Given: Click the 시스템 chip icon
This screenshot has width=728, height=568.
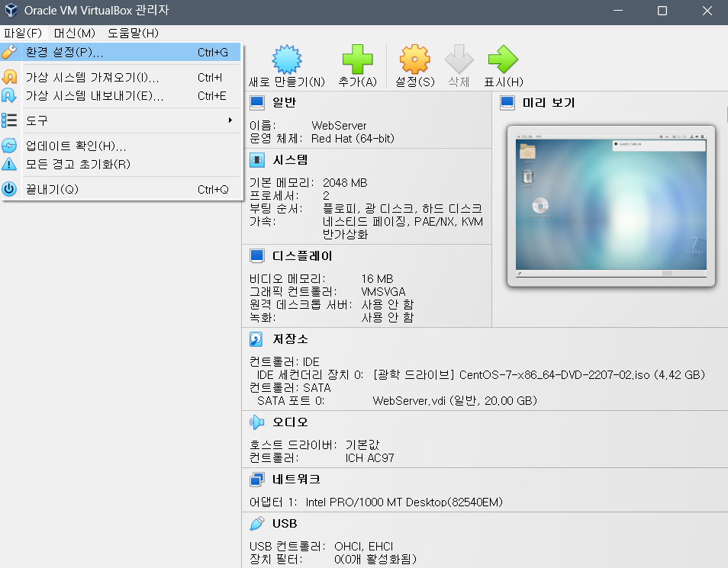Looking at the screenshot, I should point(256,160).
